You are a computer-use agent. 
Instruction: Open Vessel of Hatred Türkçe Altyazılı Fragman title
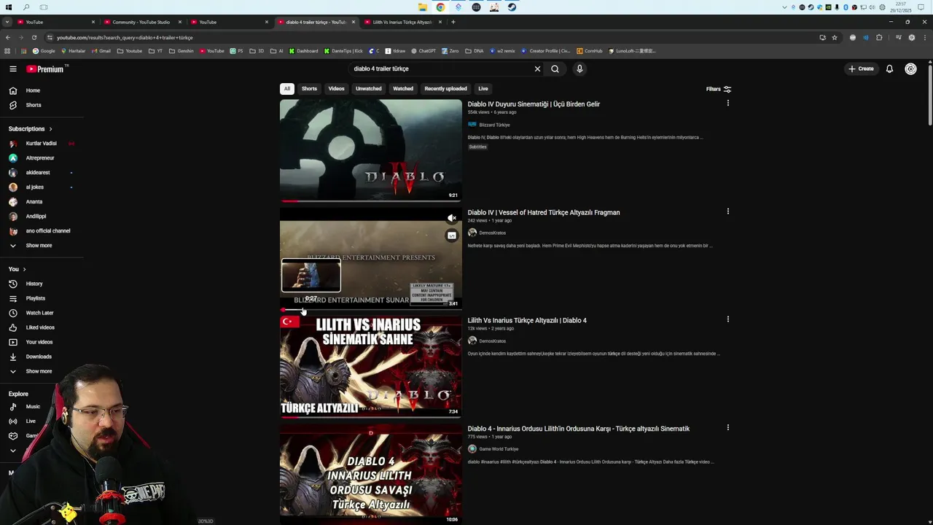coord(544,212)
